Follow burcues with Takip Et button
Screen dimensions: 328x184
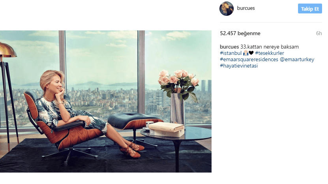[x=310, y=9]
